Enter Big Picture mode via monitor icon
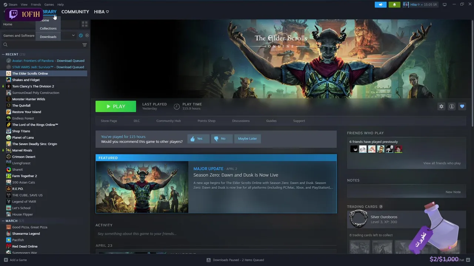The height and width of the screenshot is (266, 474). tap(444, 4)
